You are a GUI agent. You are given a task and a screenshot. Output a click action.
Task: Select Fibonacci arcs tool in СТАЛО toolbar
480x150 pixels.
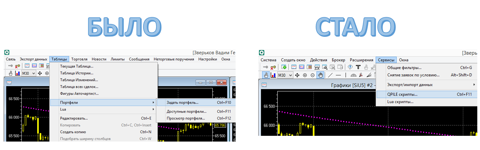point(354,75)
